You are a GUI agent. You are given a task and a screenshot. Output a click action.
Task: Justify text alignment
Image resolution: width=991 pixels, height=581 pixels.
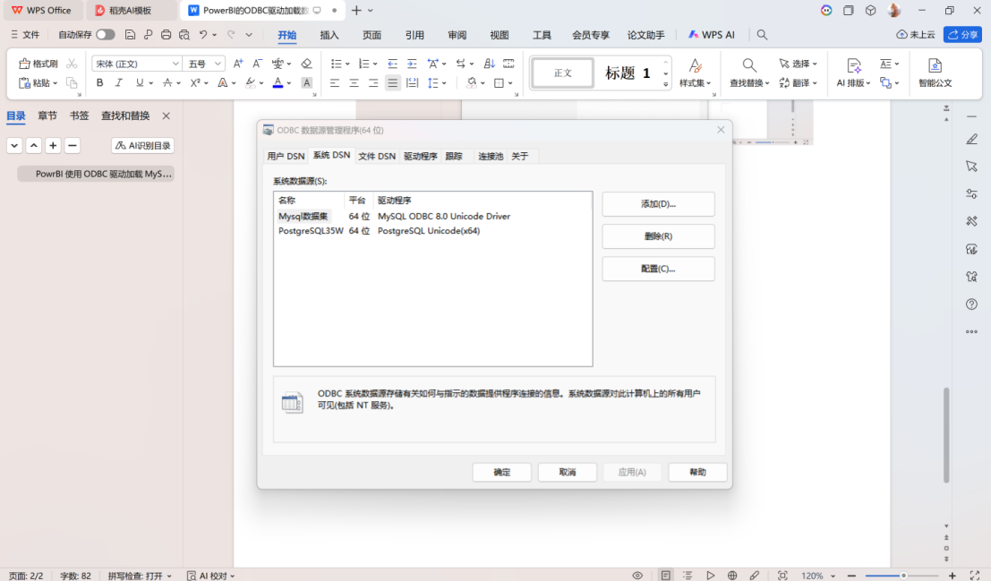[x=392, y=83]
